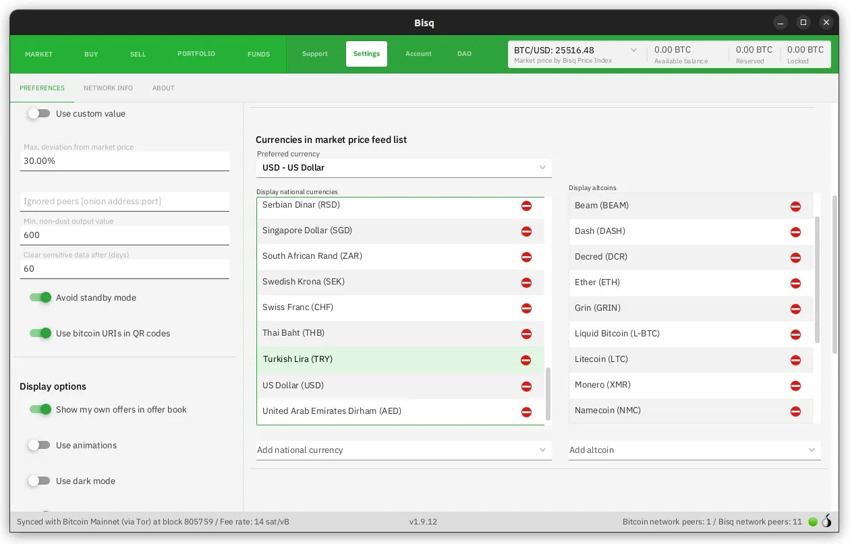This screenshot has width=850, height=544.
Task: Click the Locked 0.00 BTC value
Action: coord(805,50)
